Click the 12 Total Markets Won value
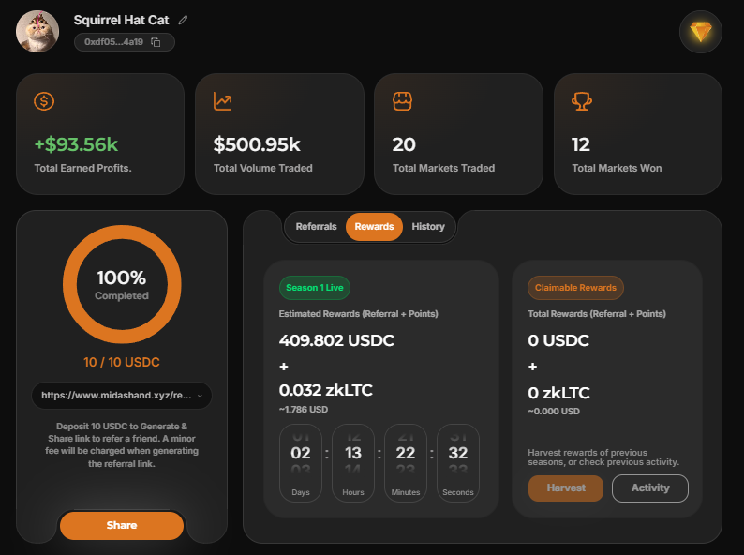The image size is (744, 555). (581, 144)
